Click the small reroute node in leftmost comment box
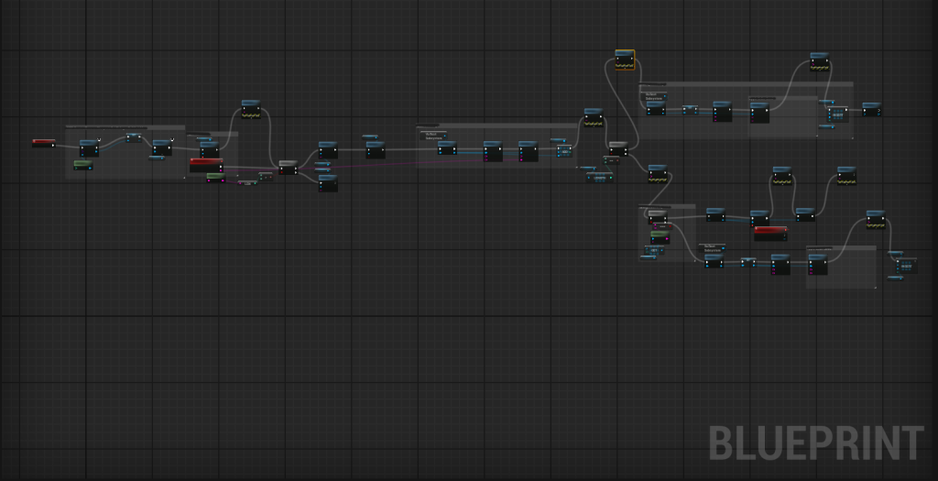 click(134, 137)
